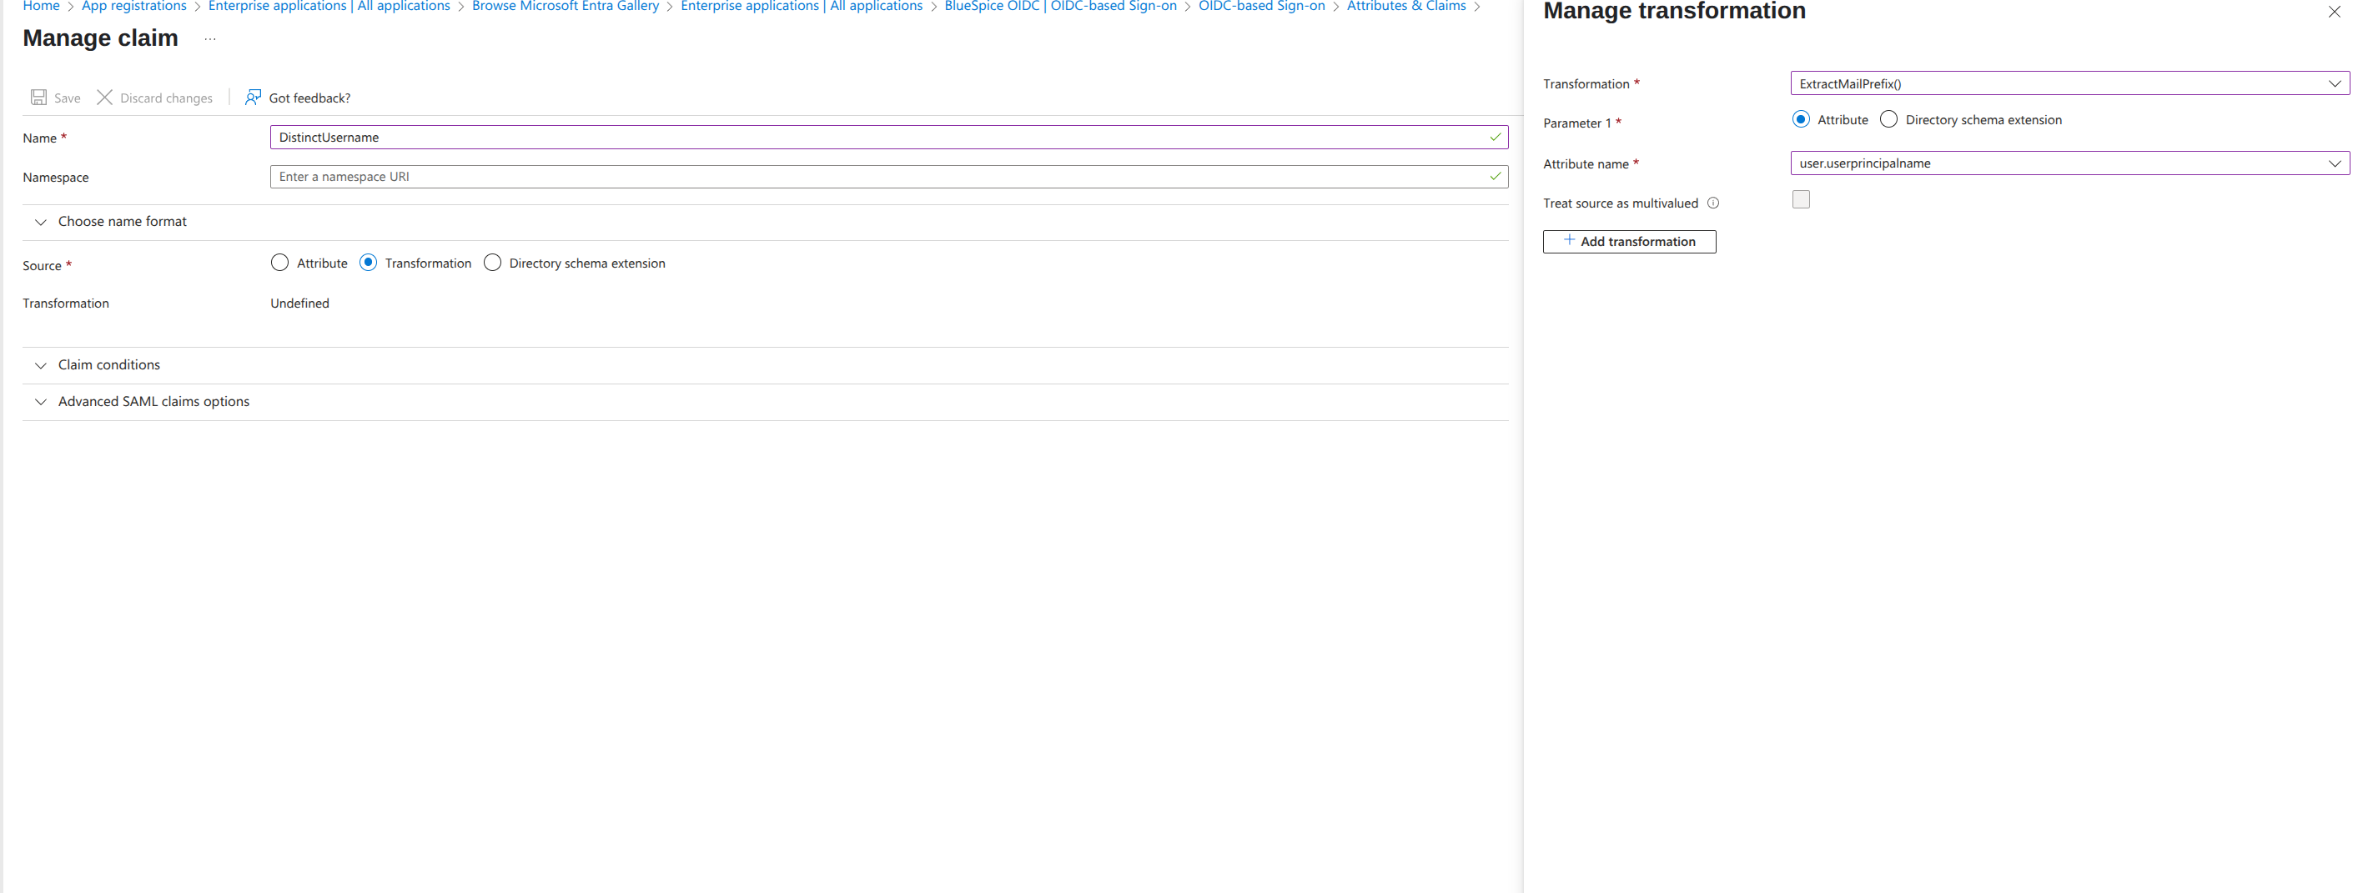2363x893 pixels.
Task: Click the Got feedback person icon
Action: pyautogui.click(x=254, y=98)
